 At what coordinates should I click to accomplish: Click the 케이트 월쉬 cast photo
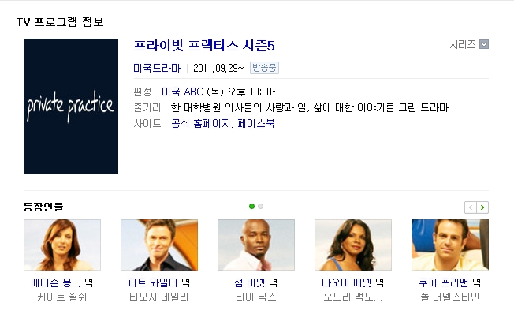click(x=62, y=245)
